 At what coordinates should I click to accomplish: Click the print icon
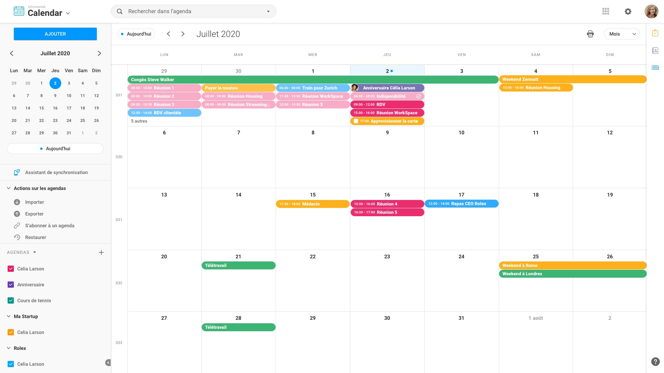[590, 34]
